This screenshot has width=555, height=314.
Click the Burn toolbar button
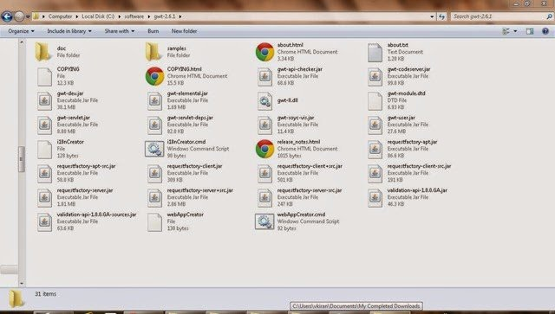click(x=153, y=31)
